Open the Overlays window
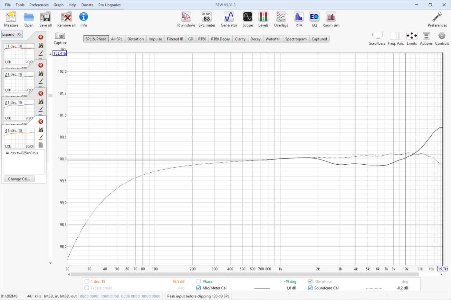This screenshot has height=300, width=451. click(281, 19)
